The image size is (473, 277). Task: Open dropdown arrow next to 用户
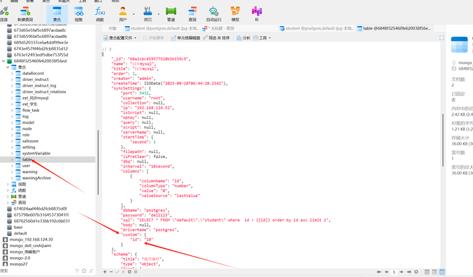coord(134,14)
